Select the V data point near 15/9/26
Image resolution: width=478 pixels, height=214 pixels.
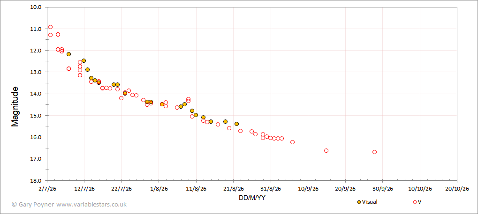click(326, 151)
